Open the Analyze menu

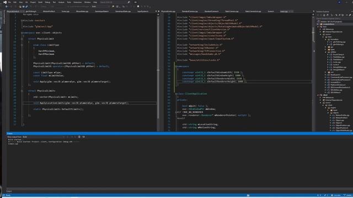tap(61, 2)
